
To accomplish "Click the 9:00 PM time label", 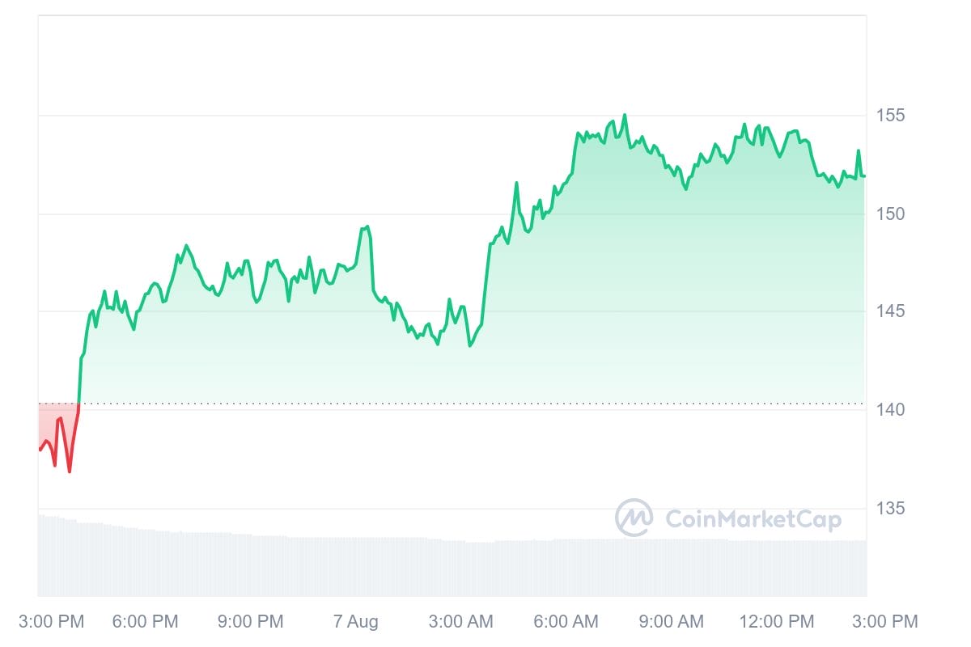I will tap(250, 622).
